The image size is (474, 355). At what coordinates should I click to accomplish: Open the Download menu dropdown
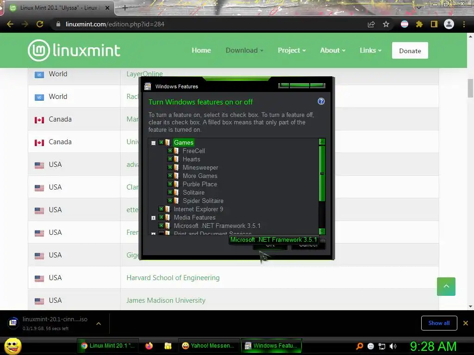(x=244, y=50)
